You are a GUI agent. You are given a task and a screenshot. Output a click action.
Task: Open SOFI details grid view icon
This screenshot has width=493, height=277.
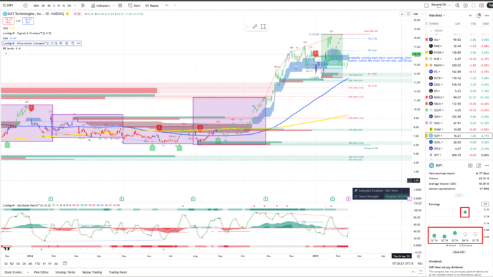(470, 166)
